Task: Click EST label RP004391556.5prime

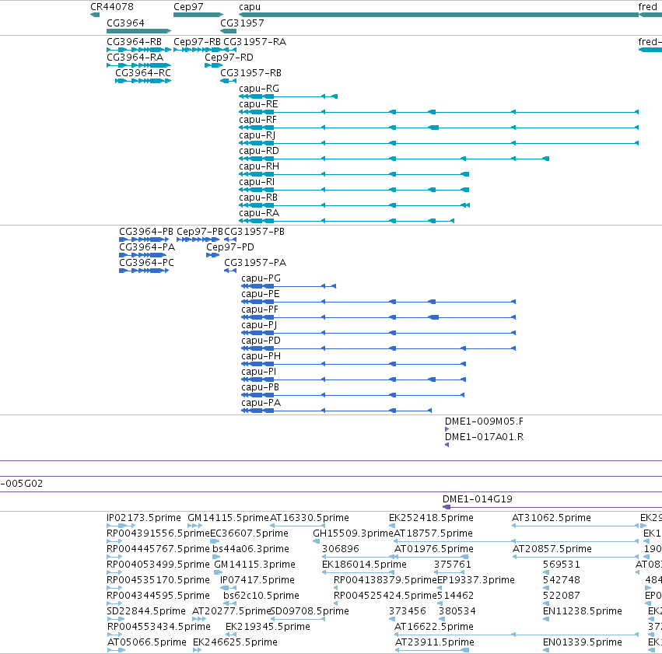Action: click(x=159, y=533)
